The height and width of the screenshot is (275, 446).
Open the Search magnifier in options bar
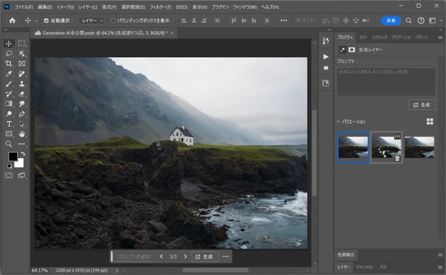click(x=409, y=21)
